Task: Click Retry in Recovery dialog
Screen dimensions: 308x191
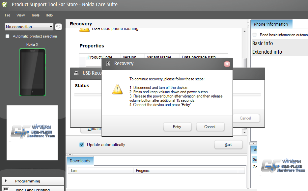Action: pos(177,127)
